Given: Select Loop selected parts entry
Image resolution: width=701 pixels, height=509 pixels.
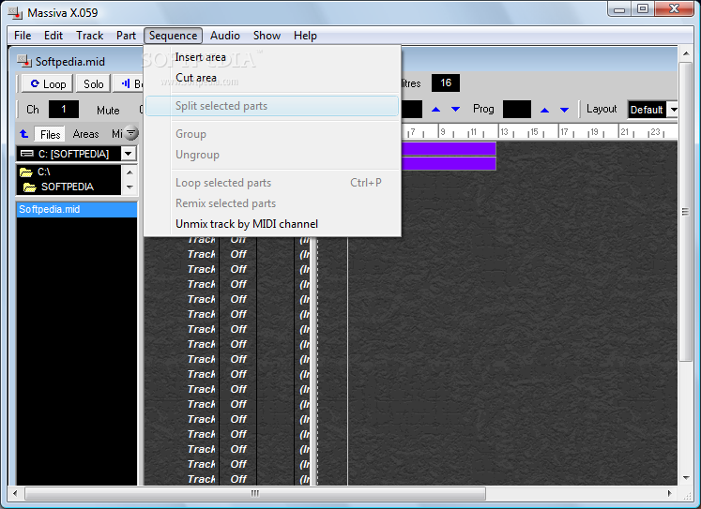Looking at the screenshot, I should point(272,183).
